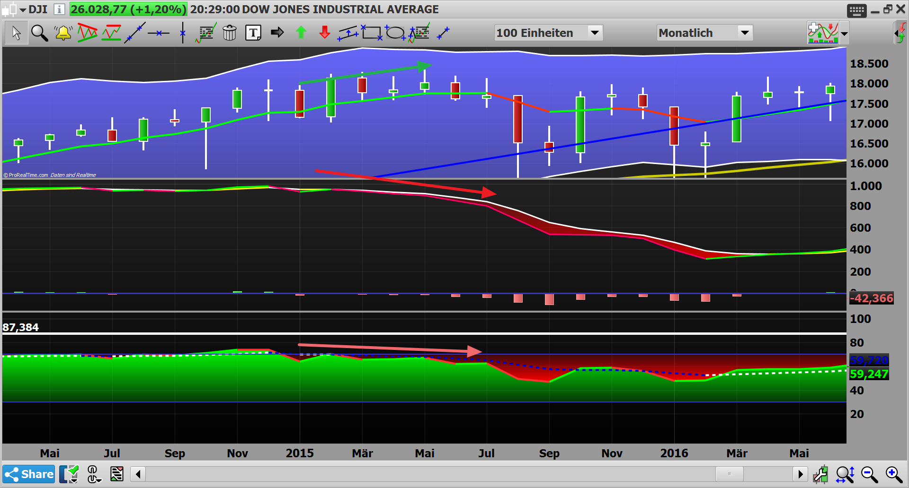Select the triangle pattern drawing tool
This screenshot has height=488, width=909.
(x=87, y=33)
